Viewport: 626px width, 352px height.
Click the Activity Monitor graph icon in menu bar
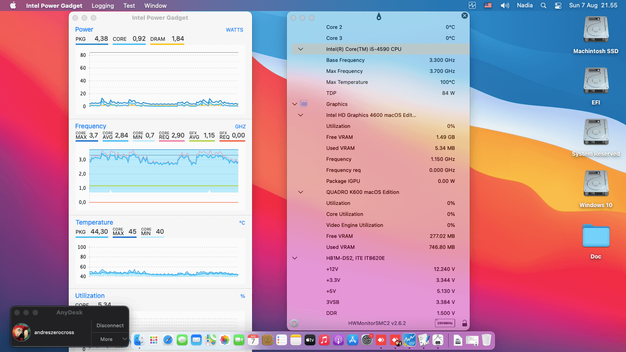472,5
